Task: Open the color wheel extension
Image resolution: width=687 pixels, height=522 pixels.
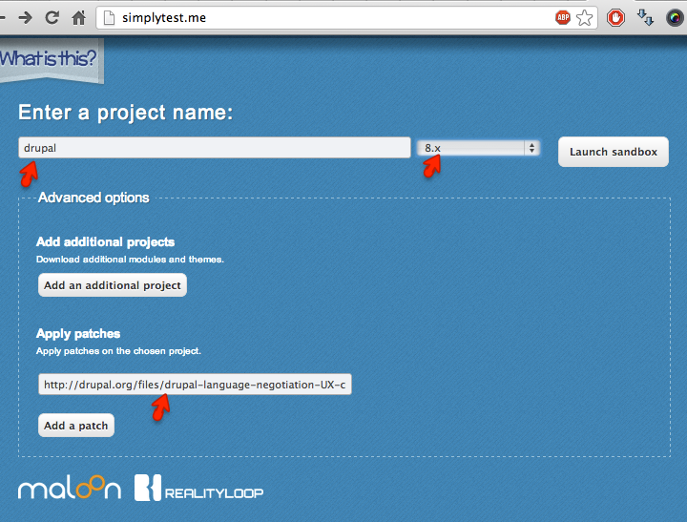Action: pos(675,18)
